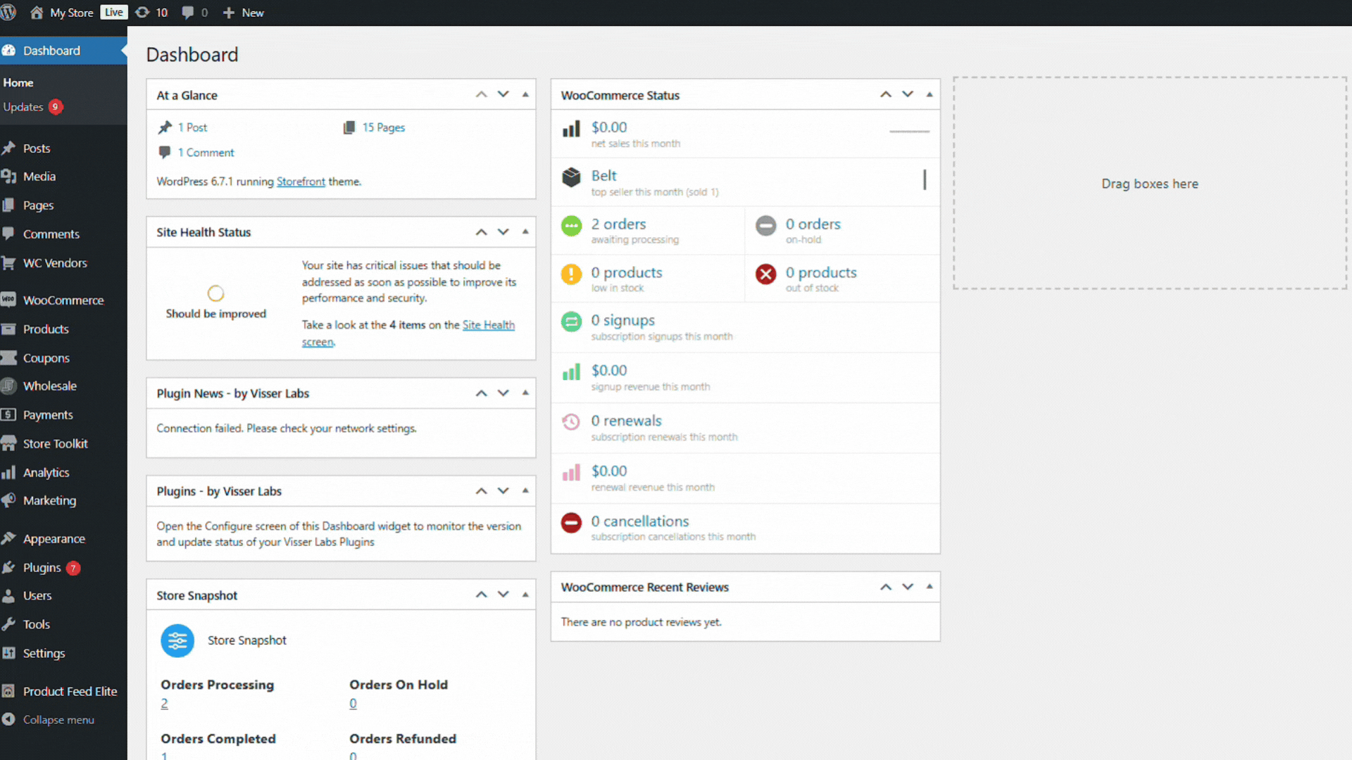1352x760 pixels.
Task: Move WooCommerce Recent Reviews widget down
Action: (908, 587)
